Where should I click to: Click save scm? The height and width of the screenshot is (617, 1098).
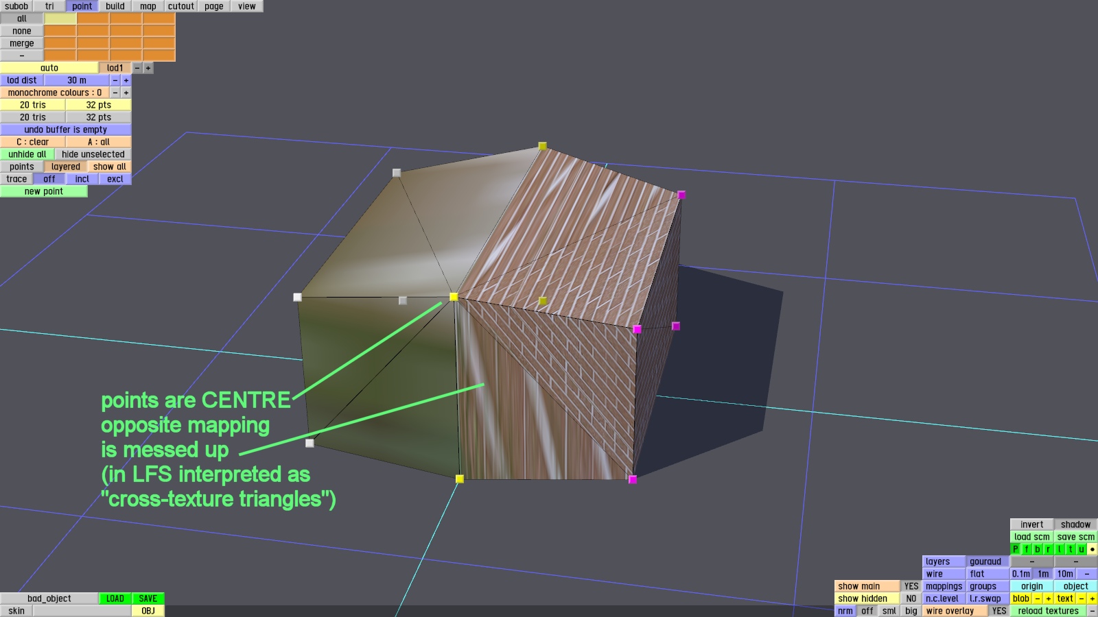1076,537
